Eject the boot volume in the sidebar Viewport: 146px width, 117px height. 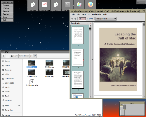click(19, 106)
